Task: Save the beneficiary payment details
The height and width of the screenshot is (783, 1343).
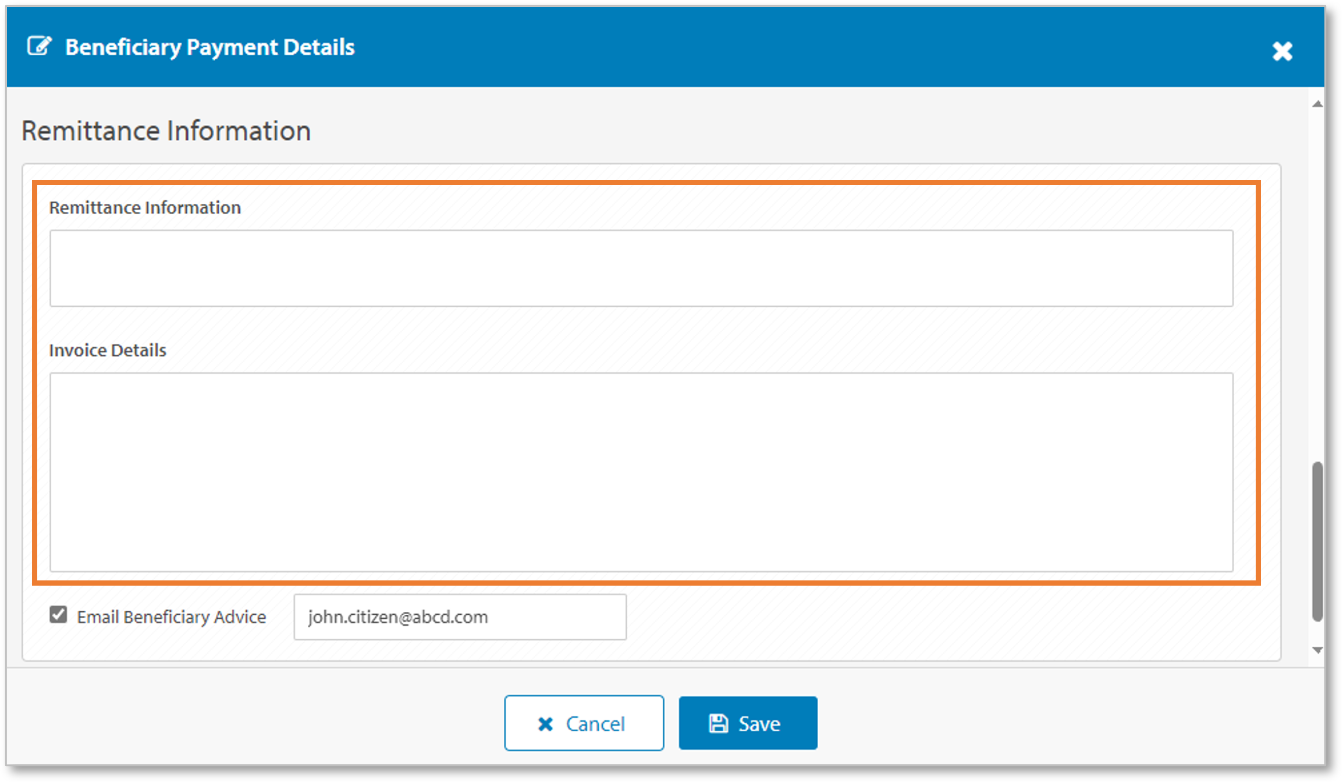Action: coord(748,723)
